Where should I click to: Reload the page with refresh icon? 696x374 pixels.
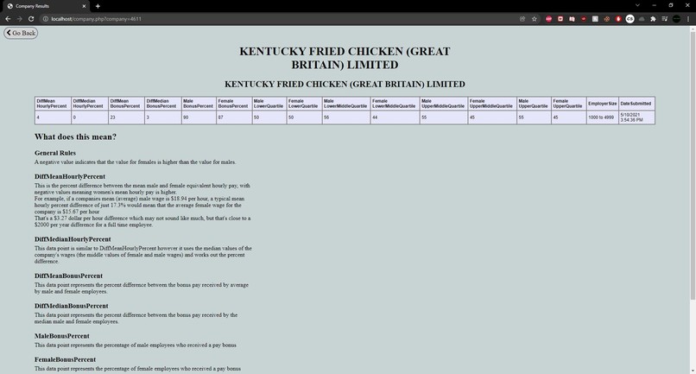(x=31, y=19)
